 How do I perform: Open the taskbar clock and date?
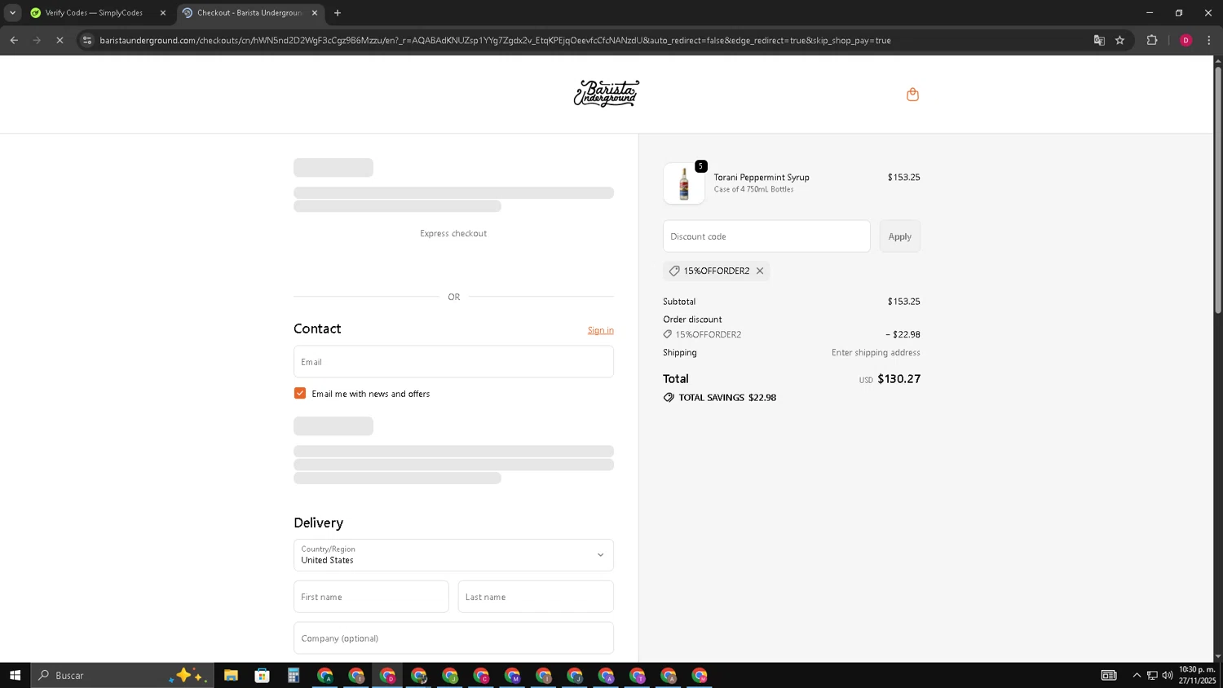click(x=1197, y=675)
